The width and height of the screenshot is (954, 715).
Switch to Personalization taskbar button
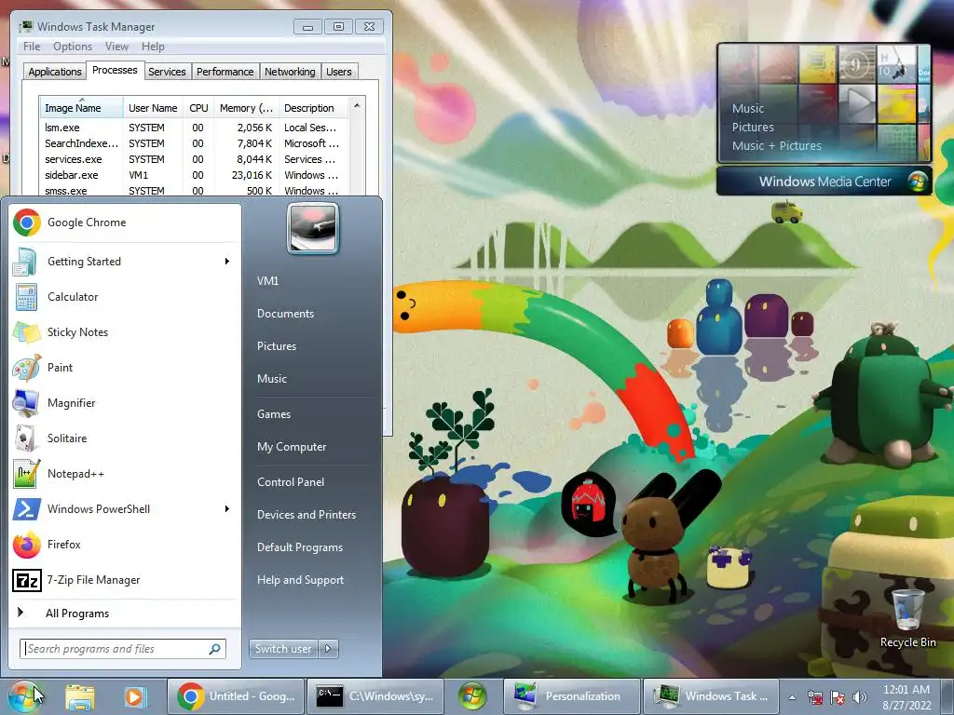click(572, 696)
